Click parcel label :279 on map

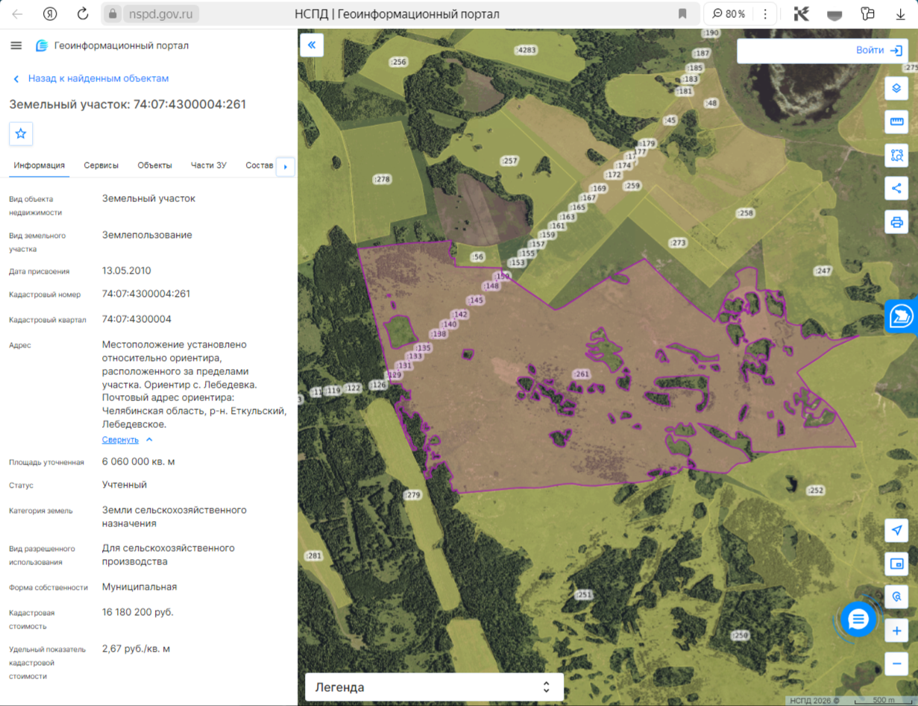click(412, 496)
